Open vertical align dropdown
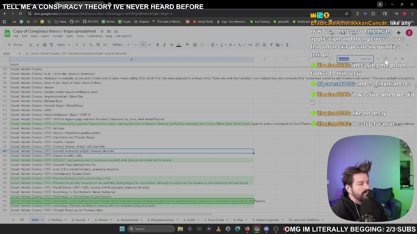 pos(223,45)
